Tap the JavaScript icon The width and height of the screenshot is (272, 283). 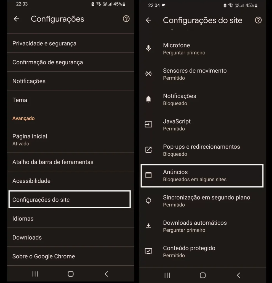coord(148,124)
